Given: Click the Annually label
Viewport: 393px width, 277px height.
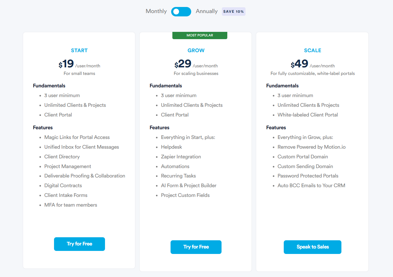Looking at the screenshot, I should pyautogui.click(x=207, y=11).
